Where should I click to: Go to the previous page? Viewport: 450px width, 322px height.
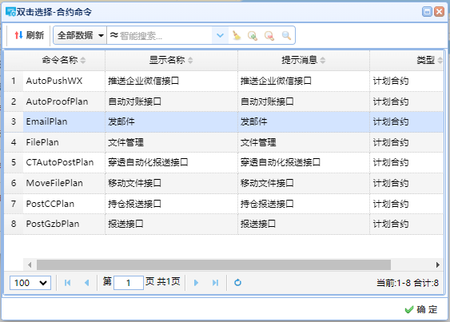86,283
